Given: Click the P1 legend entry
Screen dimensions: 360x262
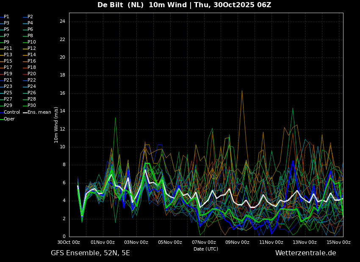Looking at the screenshot, I should click(x=5, y=17).
